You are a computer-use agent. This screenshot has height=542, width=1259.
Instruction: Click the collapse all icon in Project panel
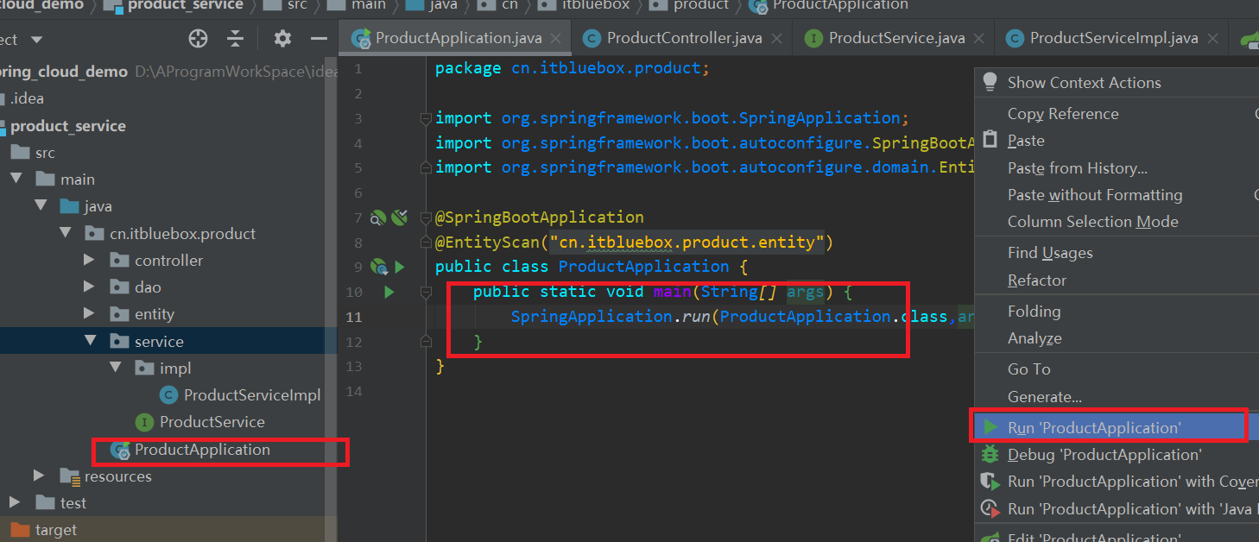click(x=236, y=39)
